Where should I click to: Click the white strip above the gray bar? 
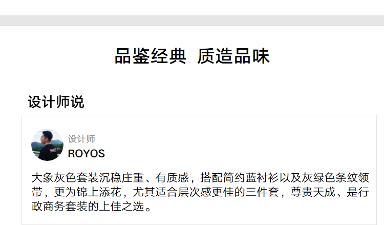pos(192,8)
